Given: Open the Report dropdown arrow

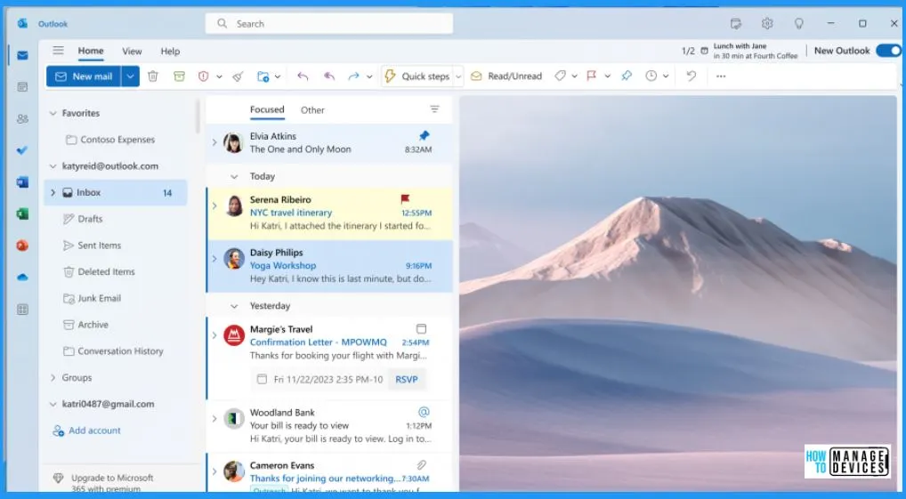Looking at the screenshot, I should [220, 76].
